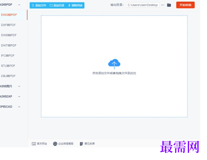
Task: Click the 添加目录 add folder button
Action: point(57,5)
